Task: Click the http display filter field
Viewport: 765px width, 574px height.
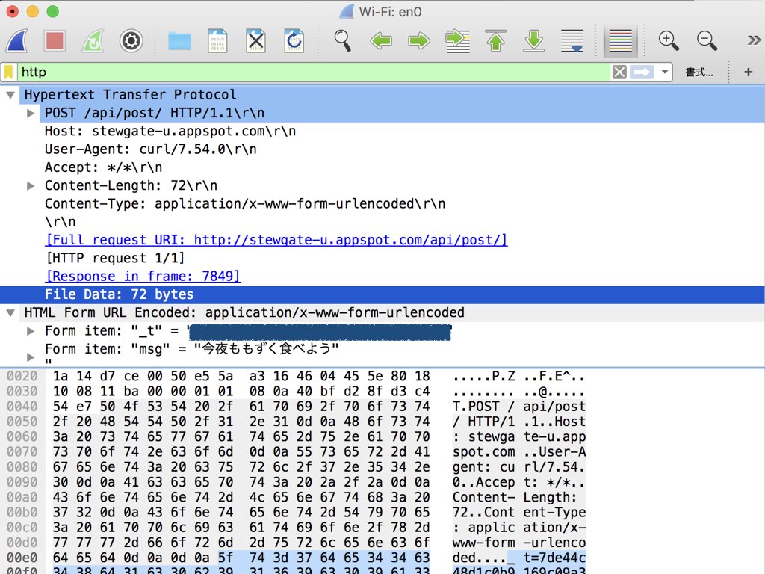Action: (x=313, y=72)
